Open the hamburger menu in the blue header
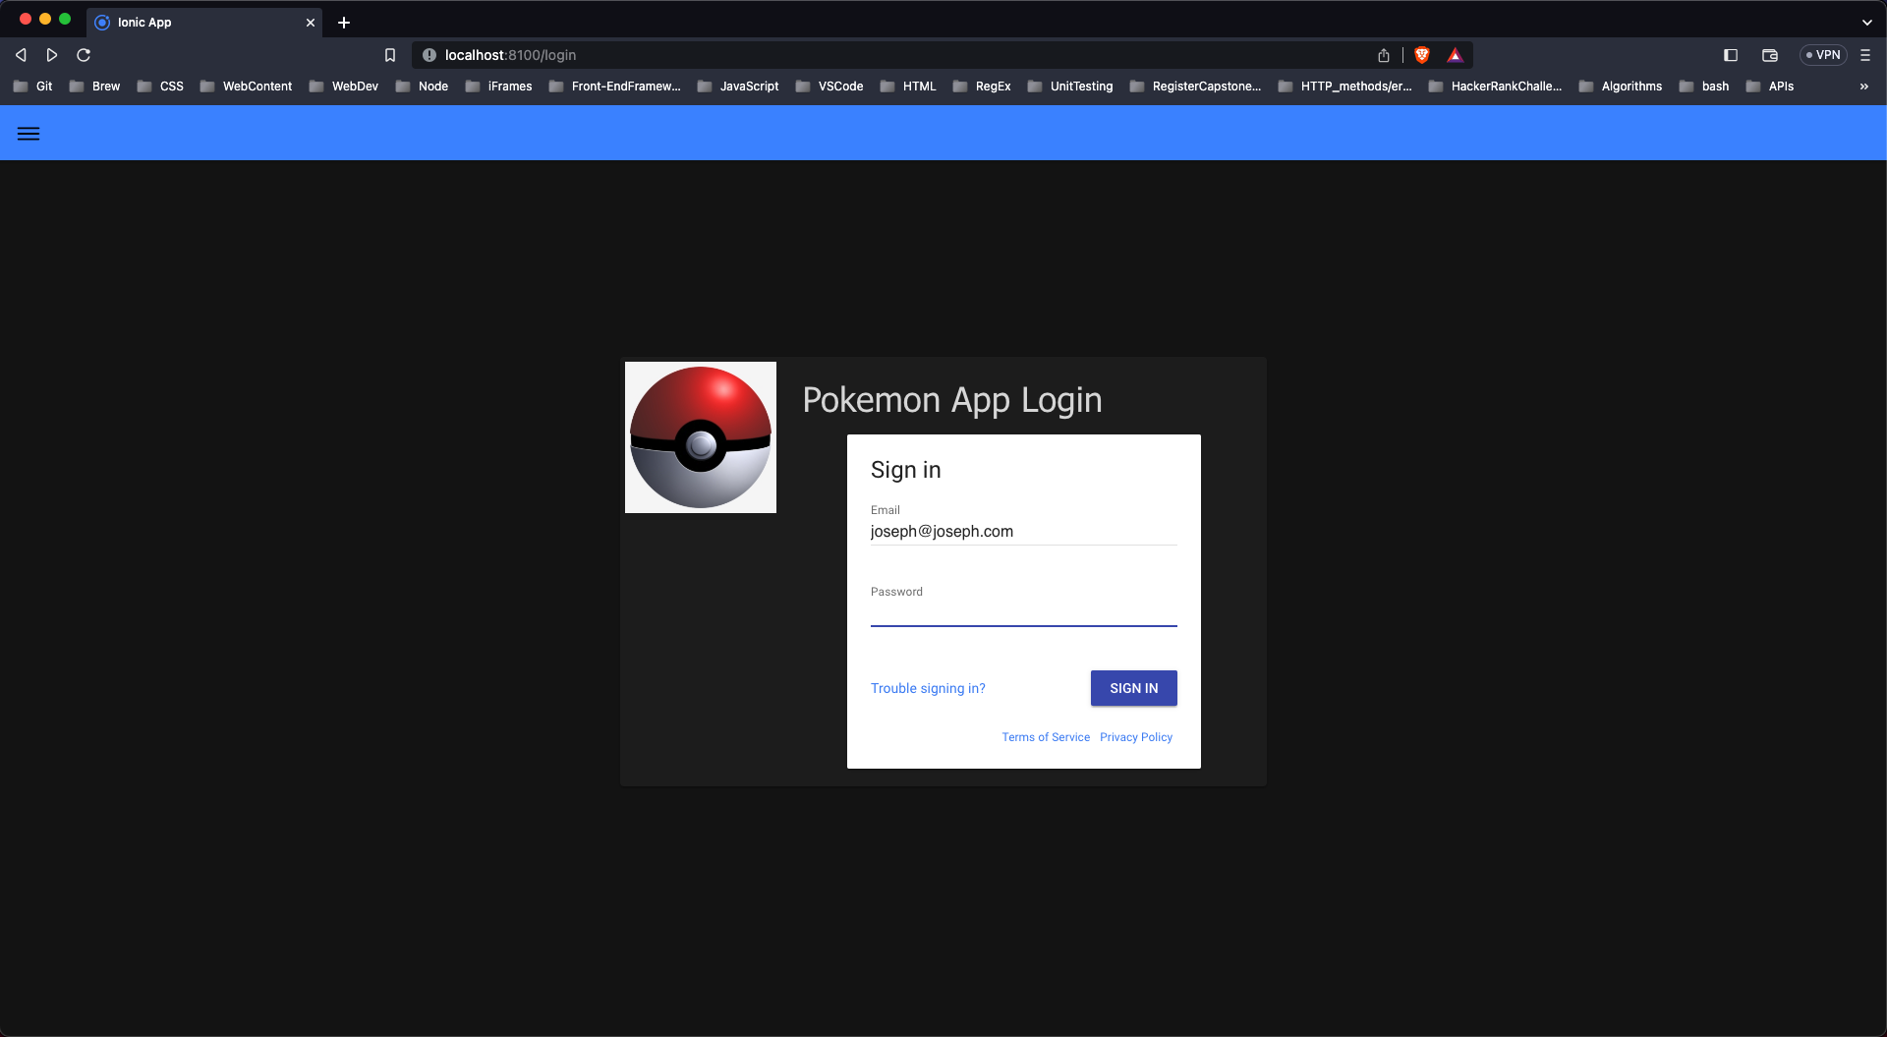The height and width of the screenshot is (1037, 1887). coord(29,134)
